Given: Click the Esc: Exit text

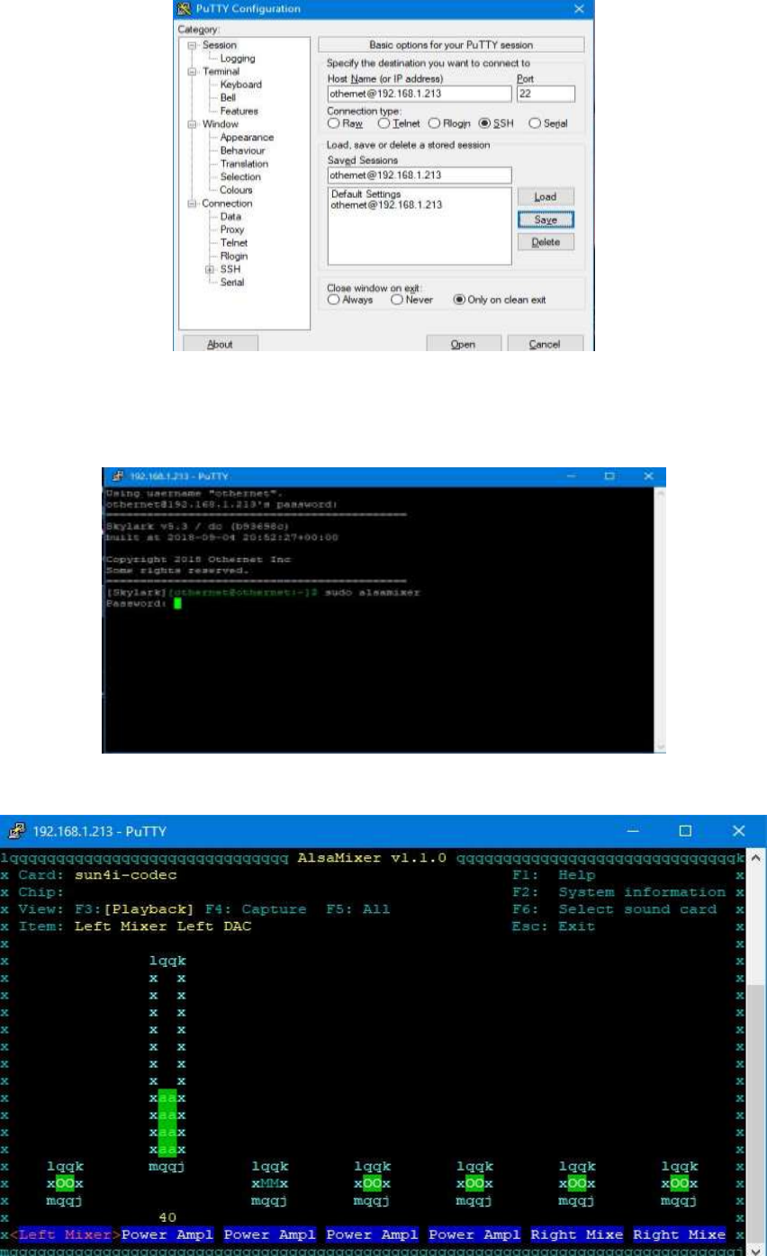Looking at the screenshot, I should click(554, 926).
